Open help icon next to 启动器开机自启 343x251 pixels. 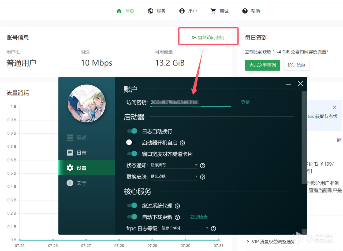[182, 143]
